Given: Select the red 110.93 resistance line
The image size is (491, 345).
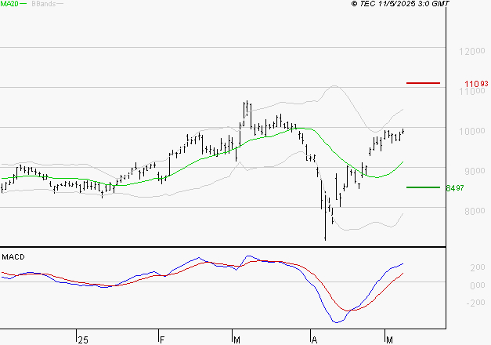Looking at the screenshot, I should (x=423, y=83).
